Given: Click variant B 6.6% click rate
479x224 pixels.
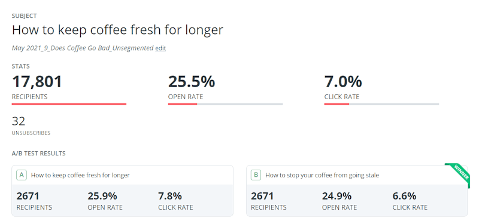Looking at the screenshot, I should [404, 196].
